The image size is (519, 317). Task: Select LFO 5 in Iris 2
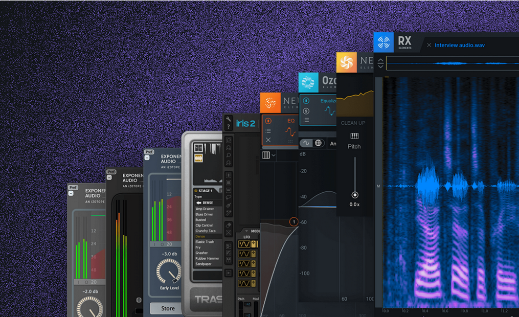244,284
